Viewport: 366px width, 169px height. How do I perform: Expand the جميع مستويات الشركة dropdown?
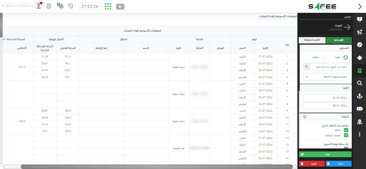point(326,77)
